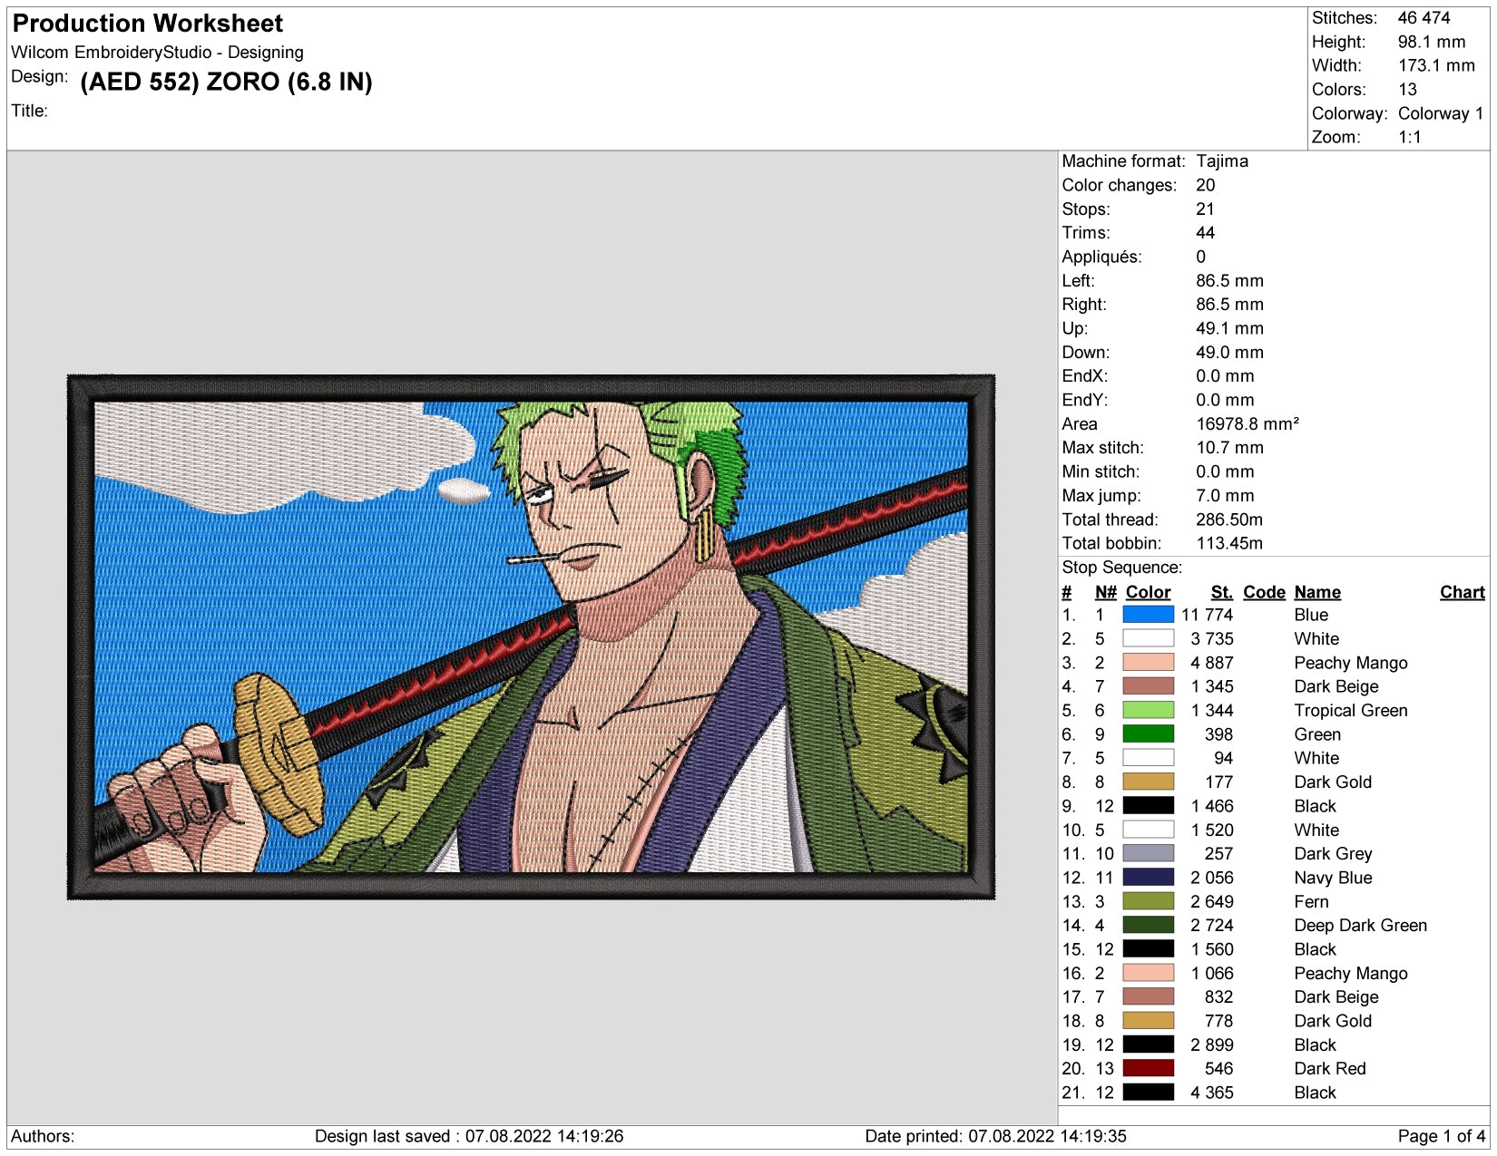The width and height of the screenshot is (1497, 1156).
Task: Click the total thread value '286.50m'
Action: [1229, 520]
